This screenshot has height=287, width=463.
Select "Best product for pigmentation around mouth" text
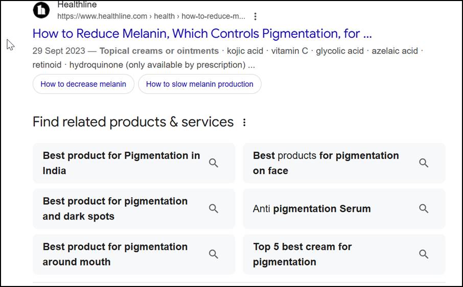[115, 254]
